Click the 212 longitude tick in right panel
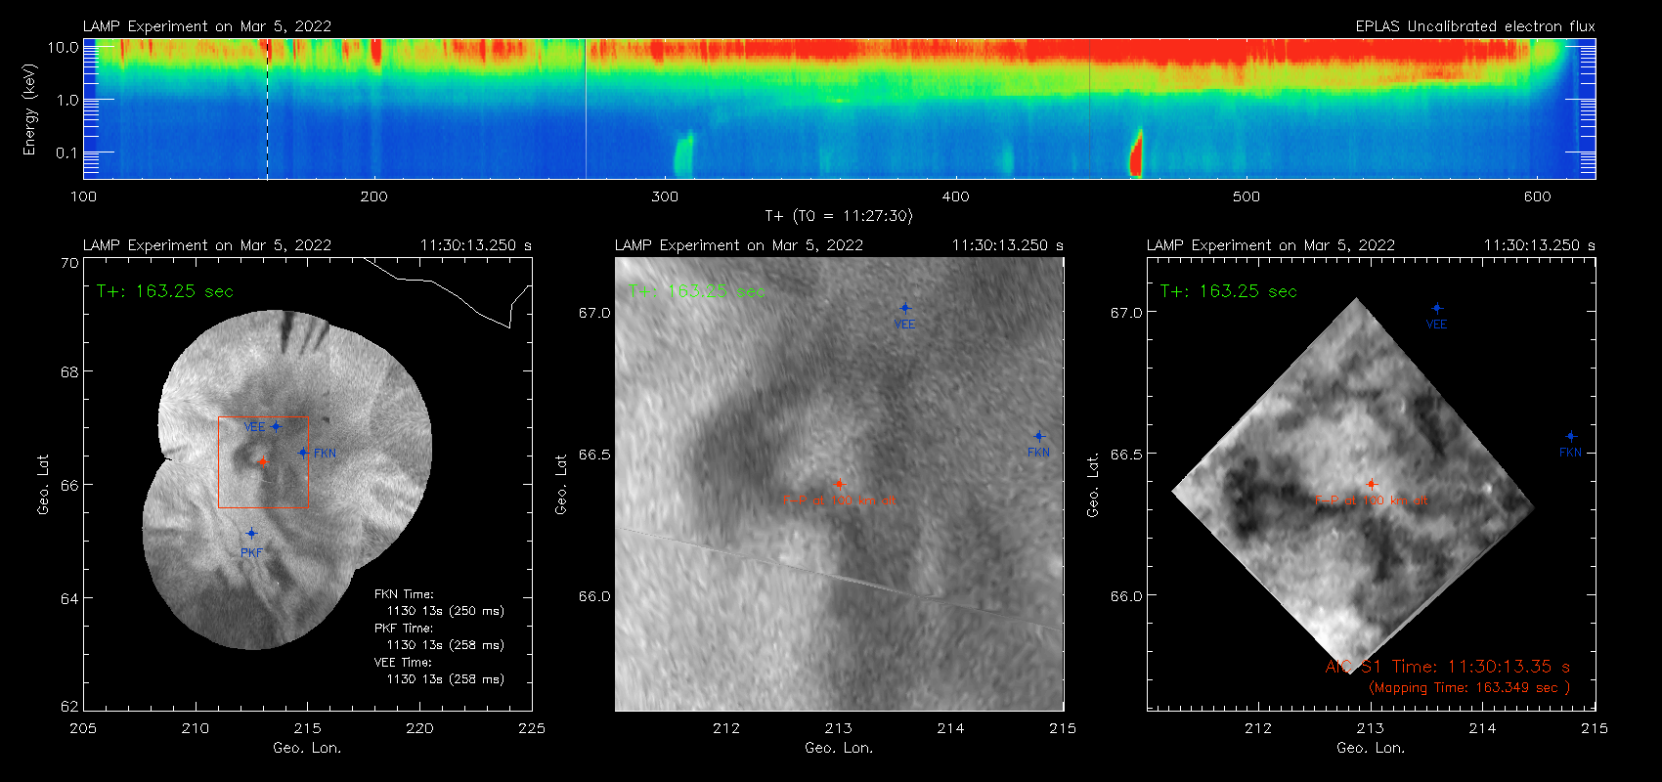This screenshot has height=782, width=1662. (1258, 728)
